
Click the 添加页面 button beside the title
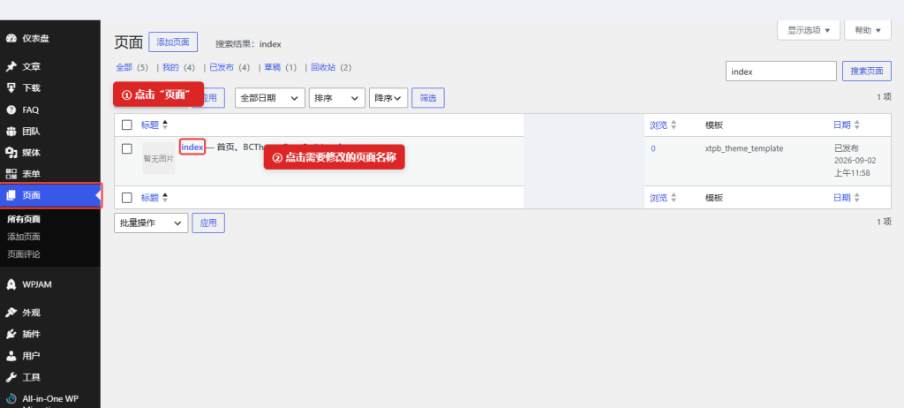point(173,42)
